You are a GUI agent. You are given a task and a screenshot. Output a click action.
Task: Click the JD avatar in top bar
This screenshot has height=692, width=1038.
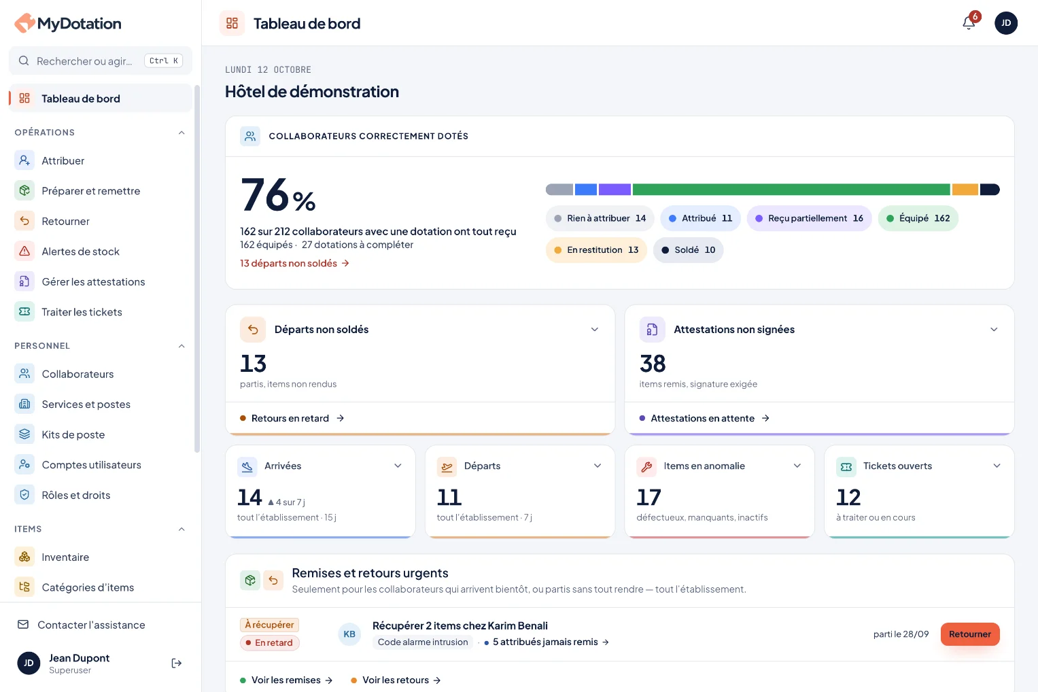(x=1006, y=23)
